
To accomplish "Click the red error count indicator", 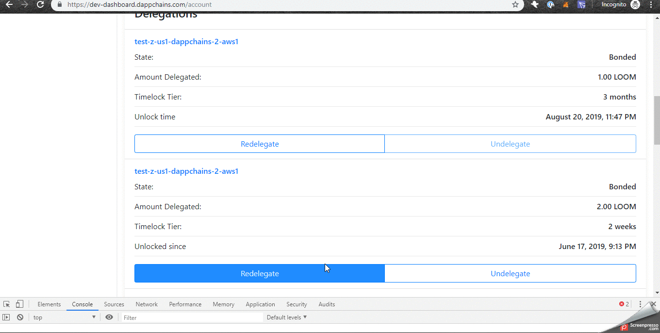I will click(x=624, y=304).
